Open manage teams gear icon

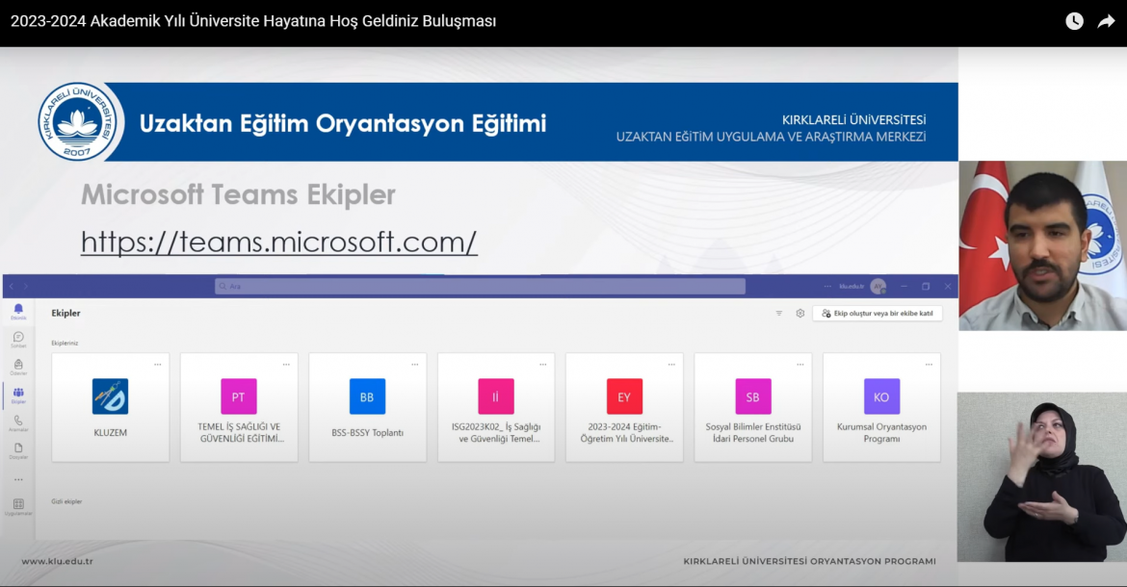coord(799,314)
